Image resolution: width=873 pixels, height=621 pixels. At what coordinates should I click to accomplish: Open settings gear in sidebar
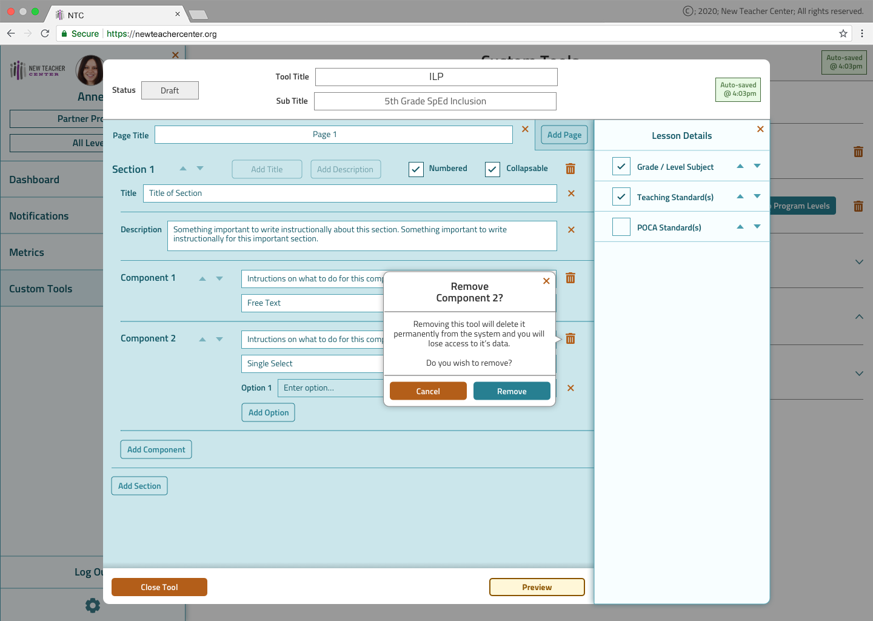point(93,605)
